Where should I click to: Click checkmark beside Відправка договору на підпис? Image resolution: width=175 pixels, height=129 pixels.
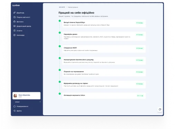click(60, 82)
